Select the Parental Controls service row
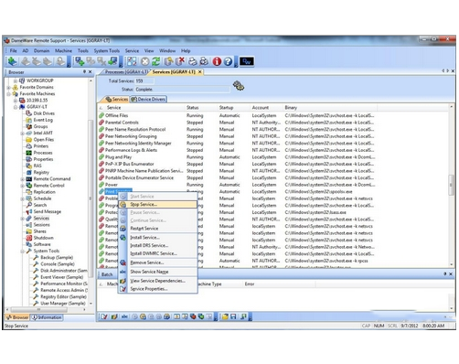 point(237,123)
